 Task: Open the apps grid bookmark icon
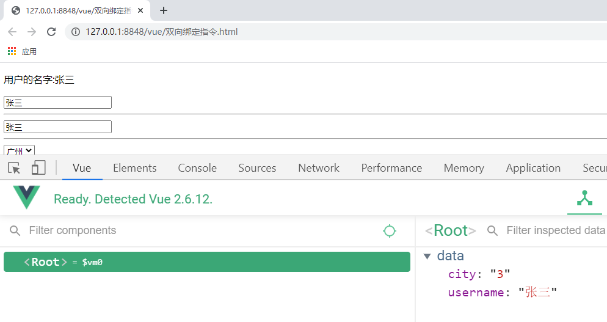coord(12,51)
